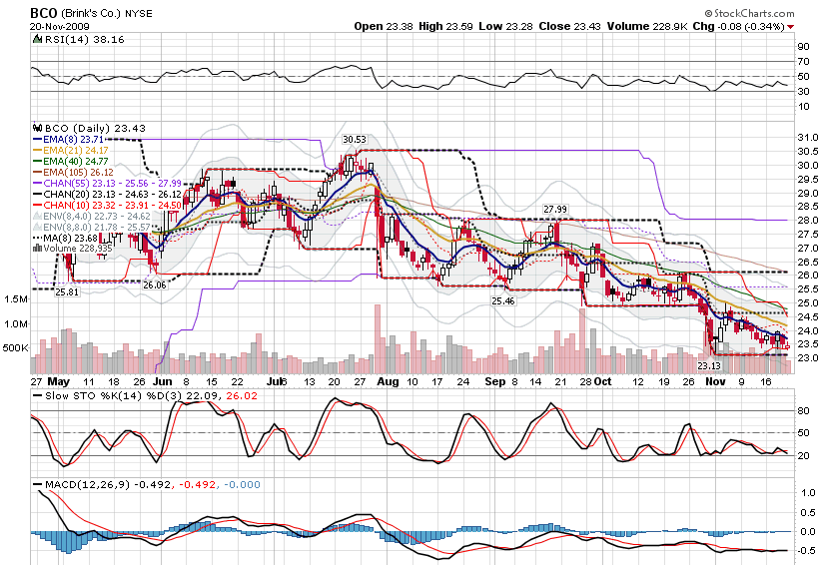Click the MACD(12,26,9) indicator label
The height and width of the screenshot is (565, 820).
[87, 484]
